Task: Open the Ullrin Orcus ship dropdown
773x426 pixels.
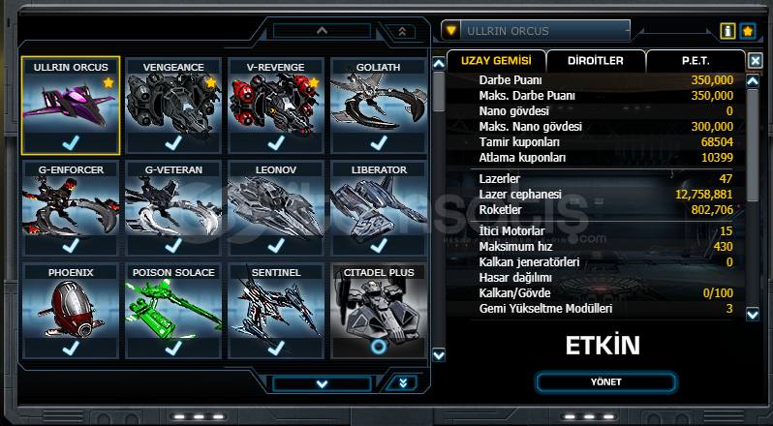Action: click(x=536, y=31)
